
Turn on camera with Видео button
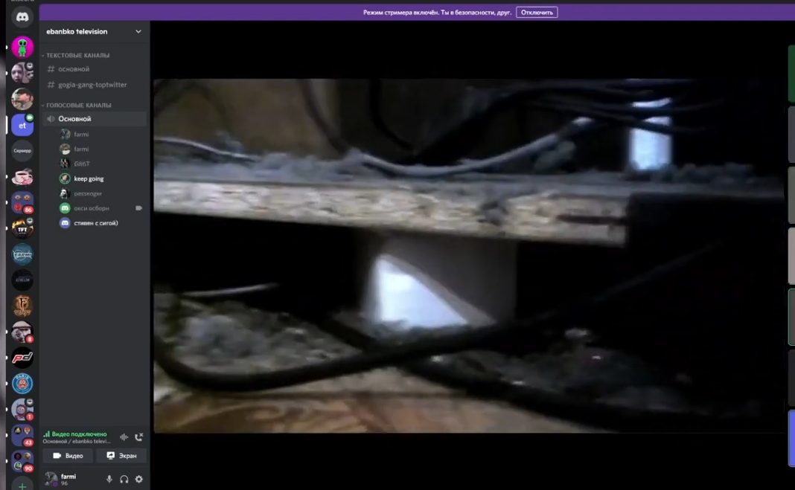click(68, 456)
